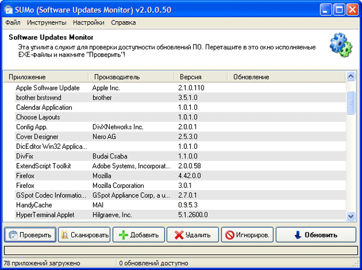Image resolution: width=362 pixels, height=270 pixels.
Task: Open the Справка help menu
Action: (123, 22)
